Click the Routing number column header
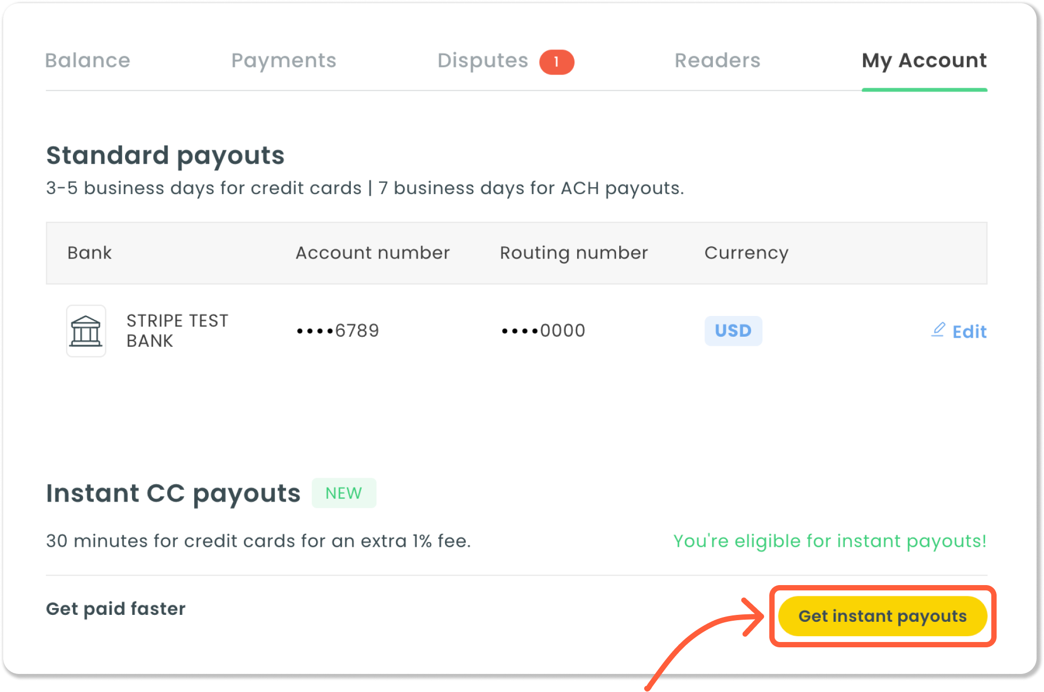The height and width of the screenshot is (692, 1044). 574,253
